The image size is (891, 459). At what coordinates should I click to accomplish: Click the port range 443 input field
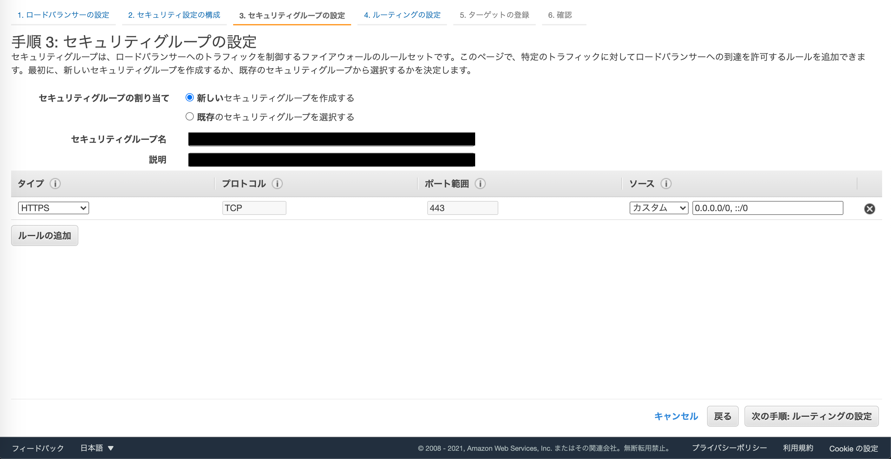coord(463,208)
